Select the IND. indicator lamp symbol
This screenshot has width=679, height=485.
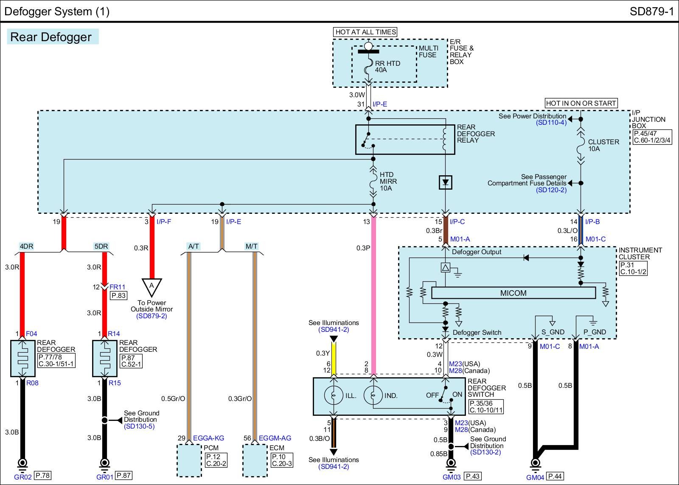pos(373,395)
